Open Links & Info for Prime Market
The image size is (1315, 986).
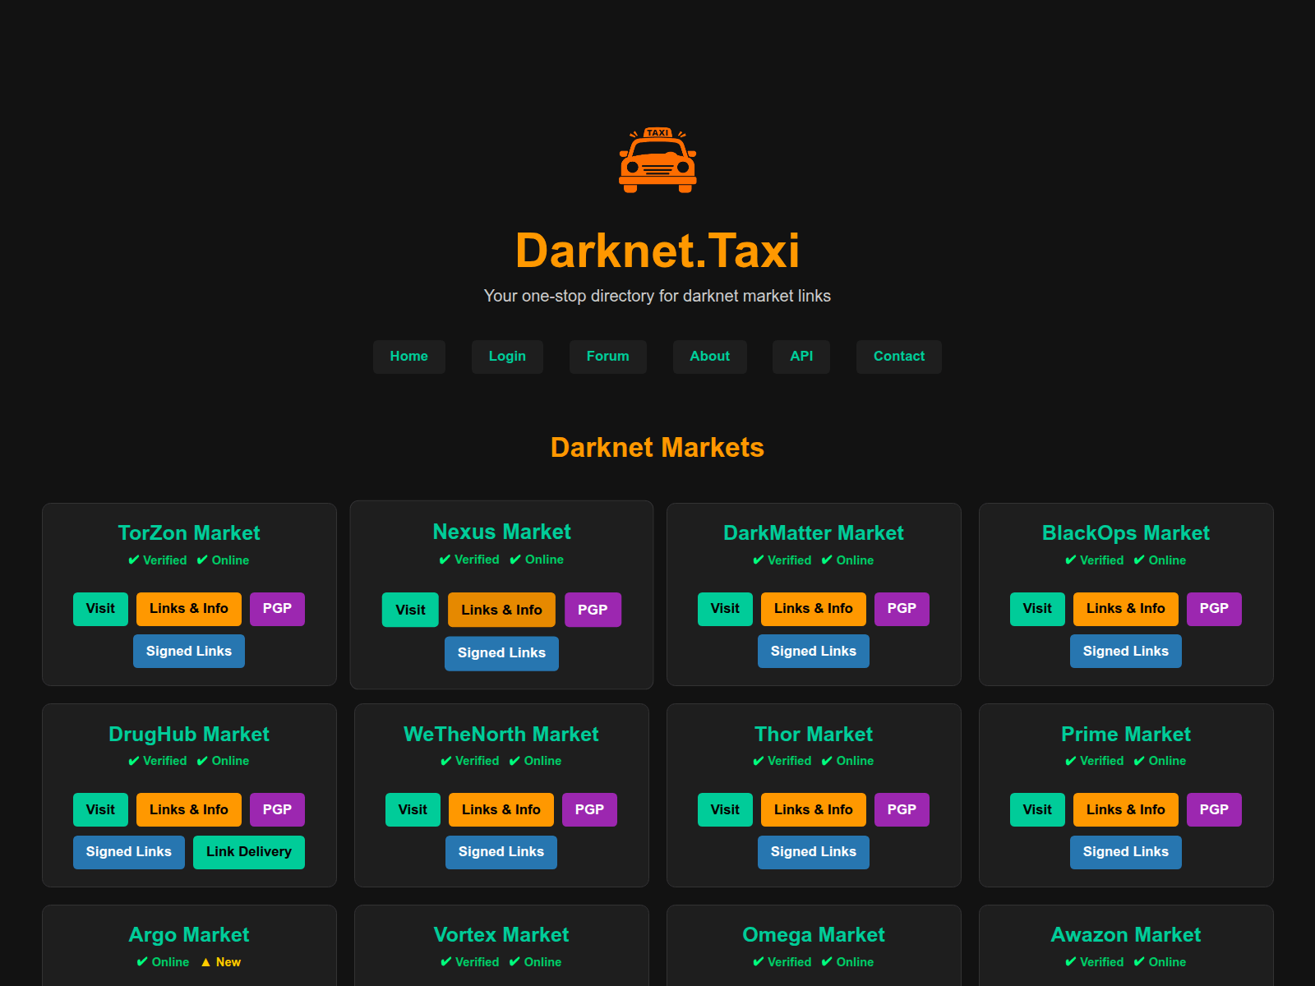click(1126, 810)
